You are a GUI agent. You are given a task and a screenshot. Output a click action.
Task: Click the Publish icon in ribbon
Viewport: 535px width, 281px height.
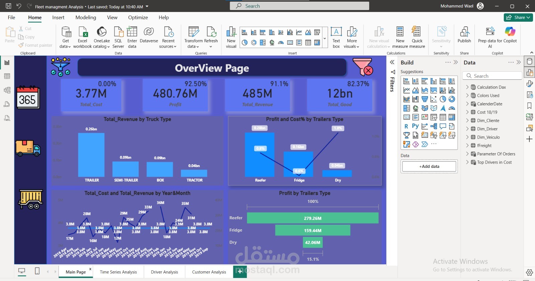point(464,35)
